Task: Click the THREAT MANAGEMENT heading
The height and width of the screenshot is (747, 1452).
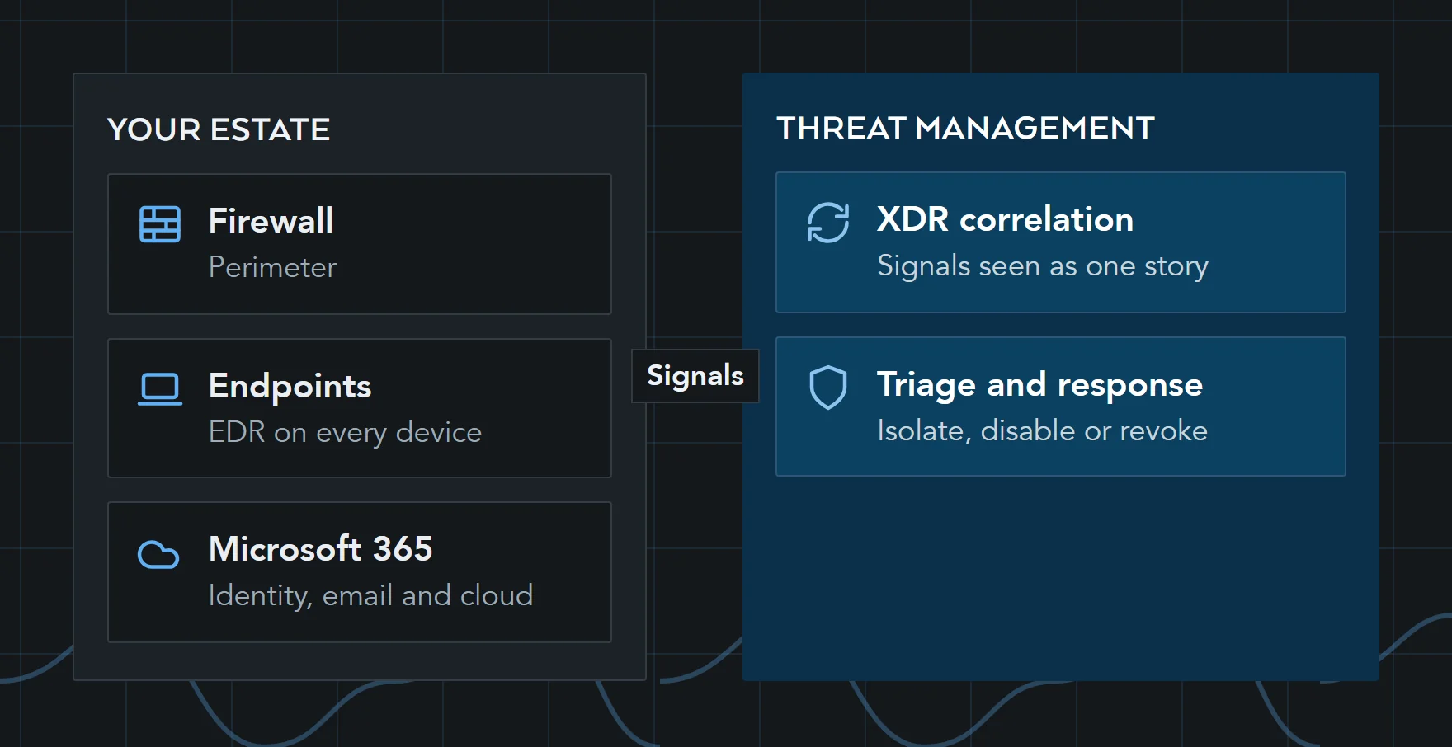Action: pyautogui.click(x=965, y=128)
